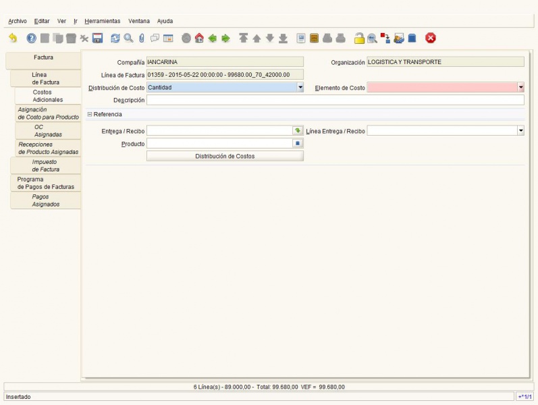Screen dimensions: 538x405
Task: Save the record using the floppy disk icon
Action: (97, 38)
